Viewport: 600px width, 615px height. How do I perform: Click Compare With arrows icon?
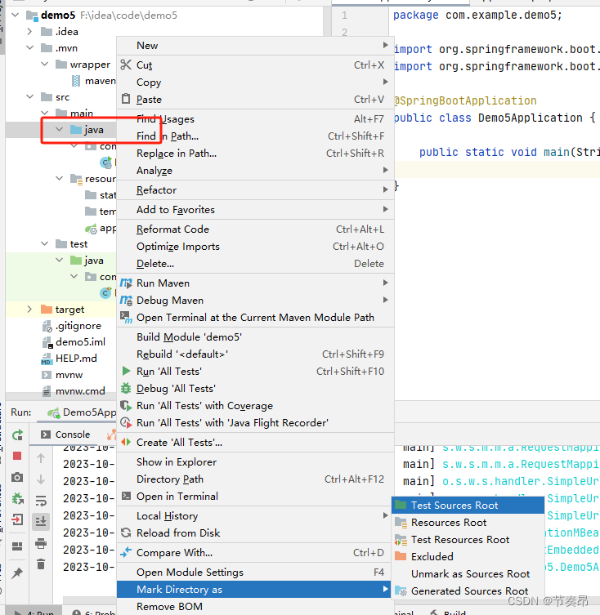126,552
